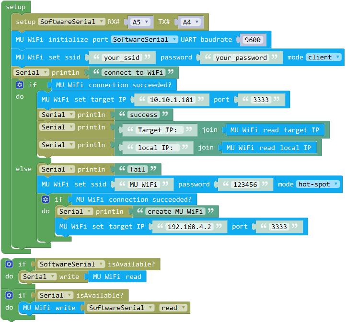Open gear settings on first connection-succeeded if block
The image size is (346, 323).
click(20, 85)
